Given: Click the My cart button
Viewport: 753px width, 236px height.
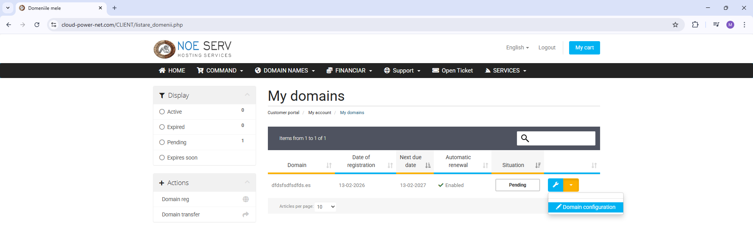Looking at the screenshot, I should [584, 47].
